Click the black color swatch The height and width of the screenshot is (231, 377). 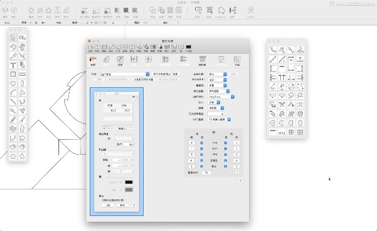130,182
